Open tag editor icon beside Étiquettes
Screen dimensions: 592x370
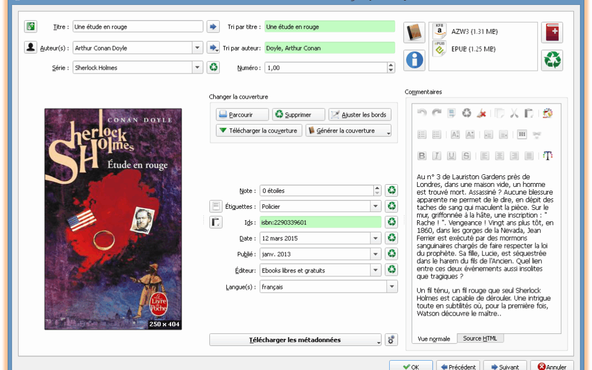pyautogui.click(x=215, y=206)
